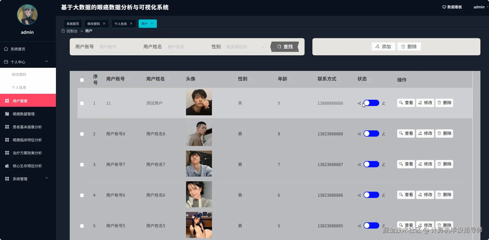Click the pencil icon after 测试用户 status switch
Image resolution: width=489 pixels, height=240 pixels.
click(384, 103)
